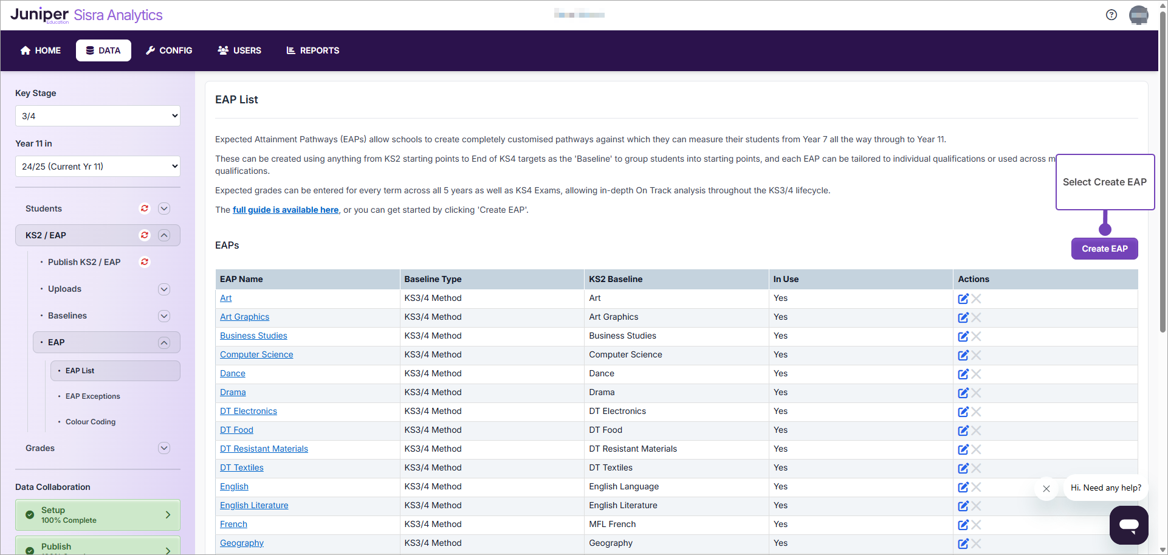Image resolution: width=1168 pixels, height=555 pixels.
Task: Open the Key Stage dropdown
Action: coord(98,116)
